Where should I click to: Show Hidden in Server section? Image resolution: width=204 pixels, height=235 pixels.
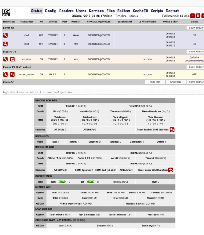coord(195,27)
